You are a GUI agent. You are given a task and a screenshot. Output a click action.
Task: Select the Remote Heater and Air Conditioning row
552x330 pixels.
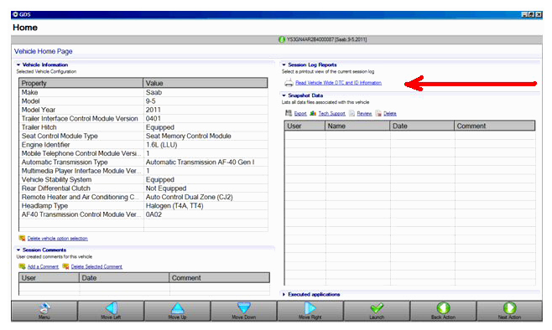(x=143, y=197)
